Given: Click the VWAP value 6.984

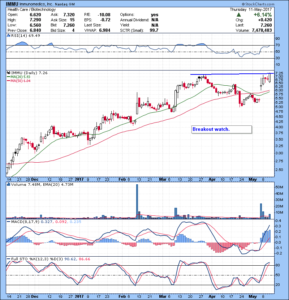Looking at the screenshot, I should (105, 30).
